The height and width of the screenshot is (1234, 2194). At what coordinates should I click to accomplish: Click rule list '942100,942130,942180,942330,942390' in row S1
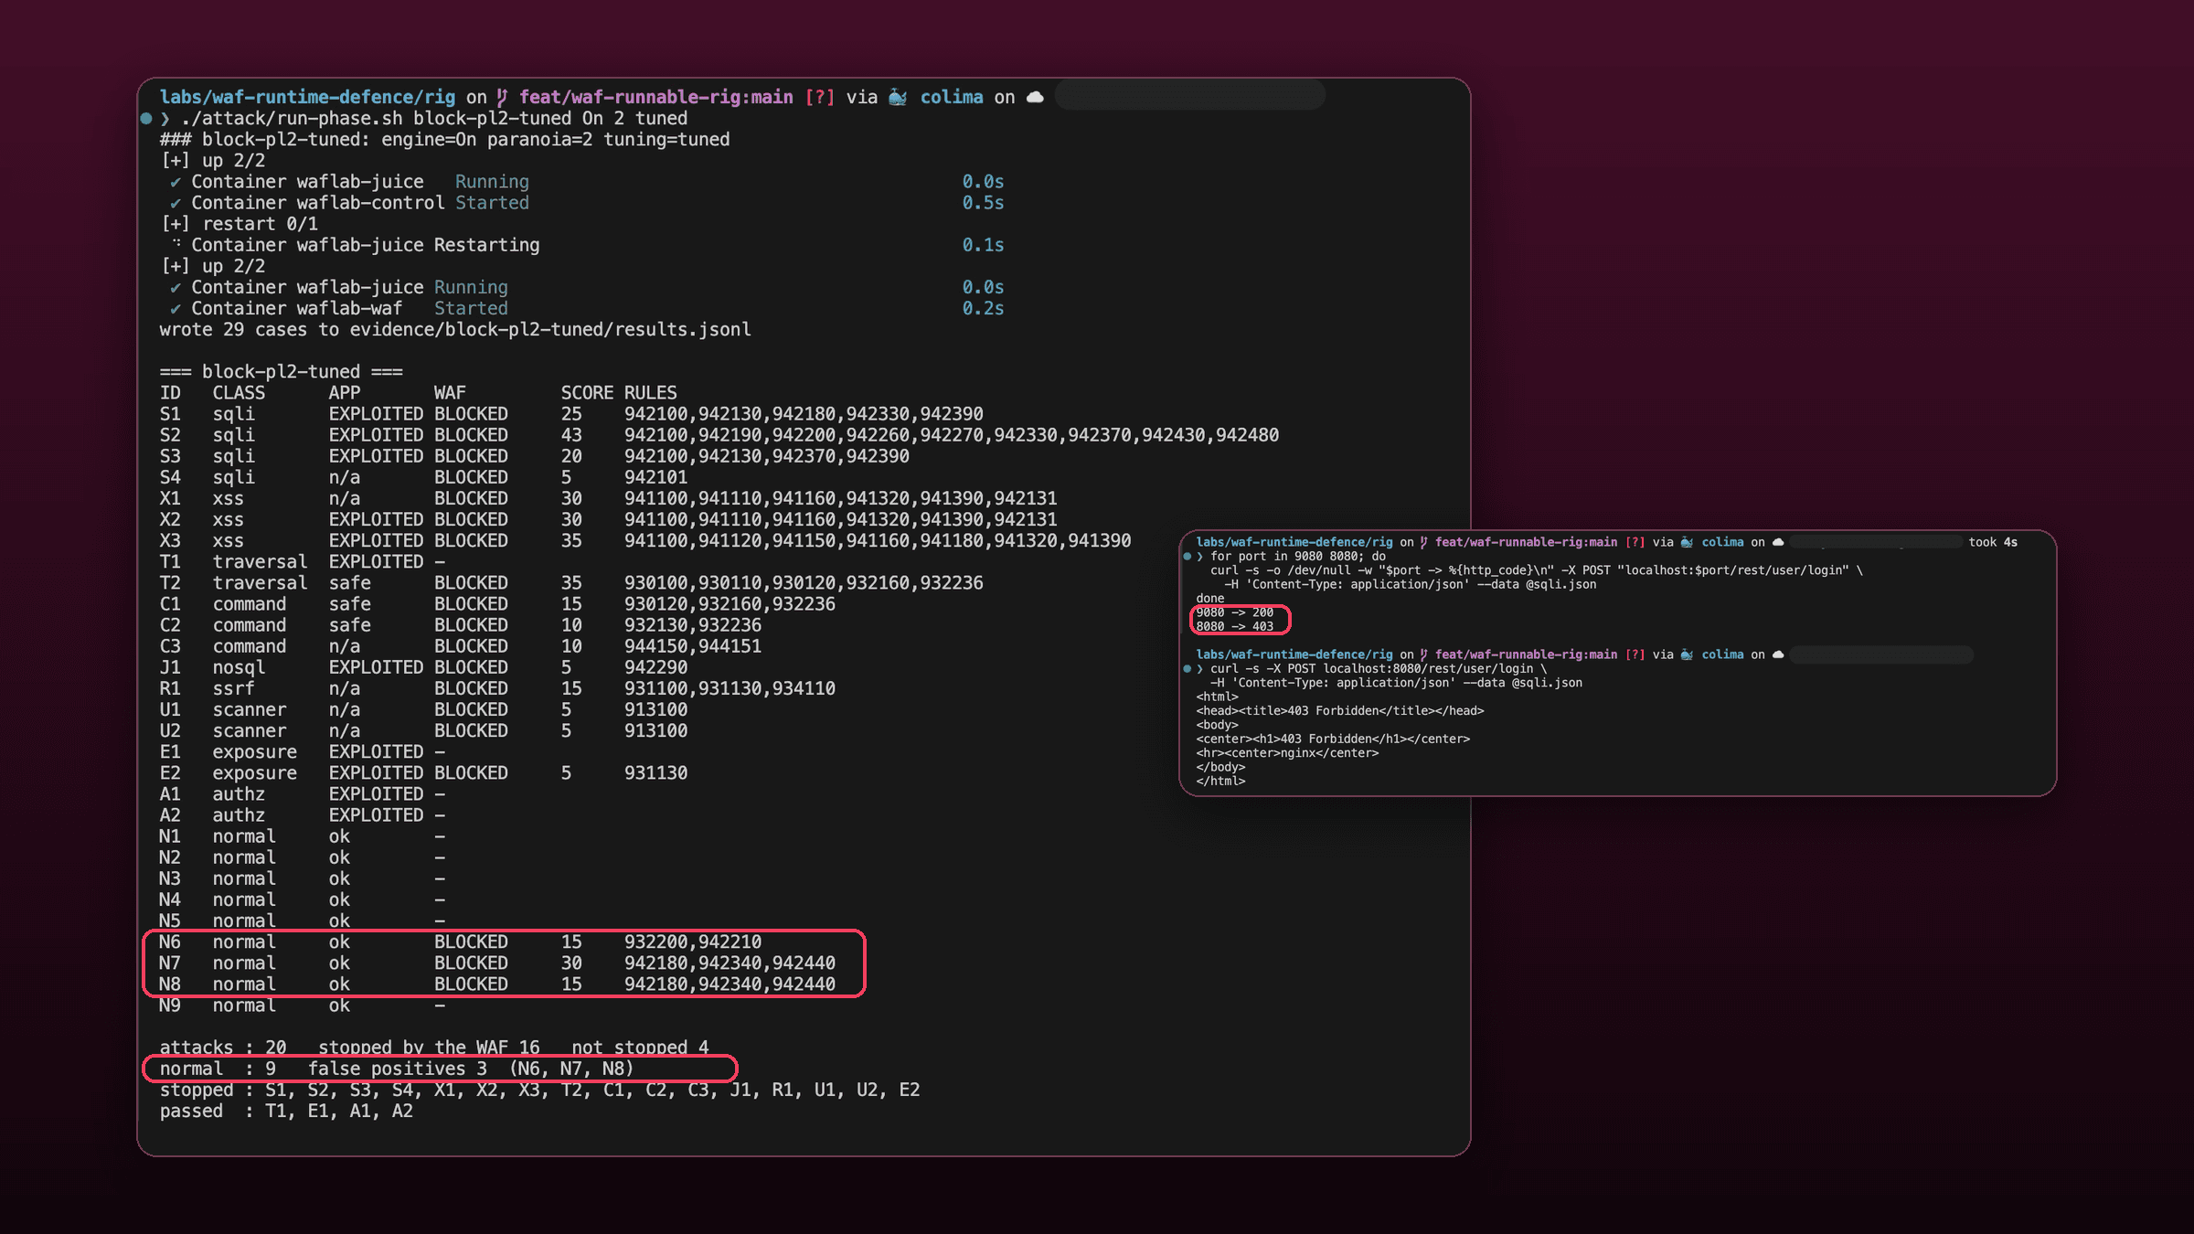(804, 414)
